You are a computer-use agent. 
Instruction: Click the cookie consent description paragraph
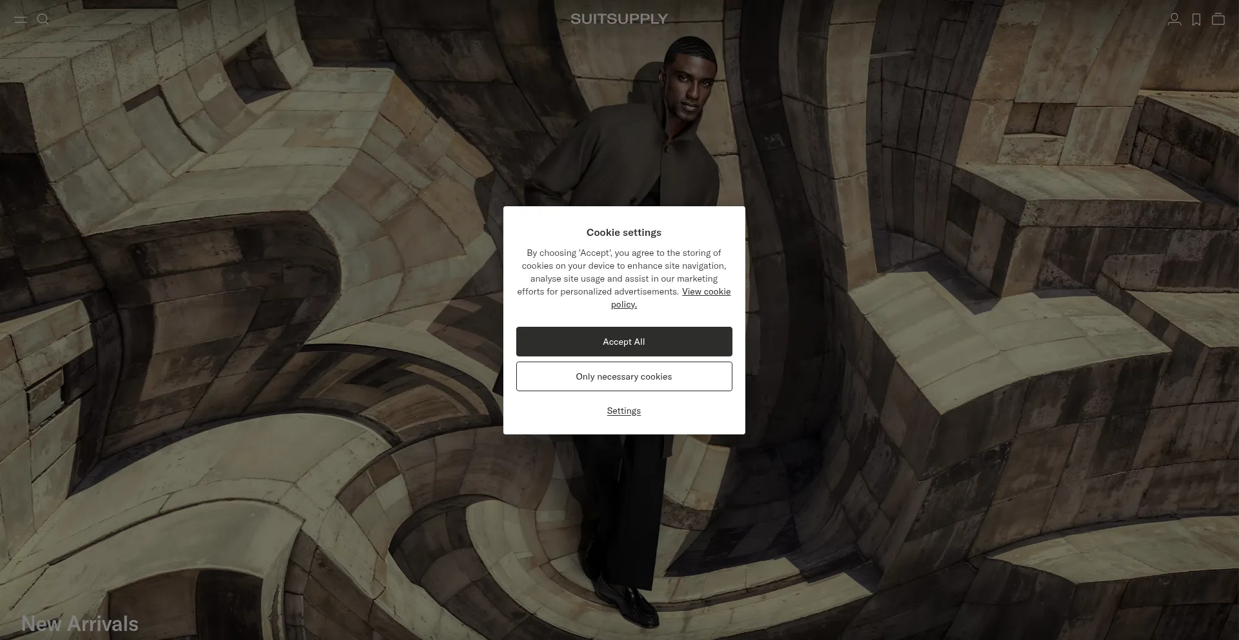tap(623, 273)
